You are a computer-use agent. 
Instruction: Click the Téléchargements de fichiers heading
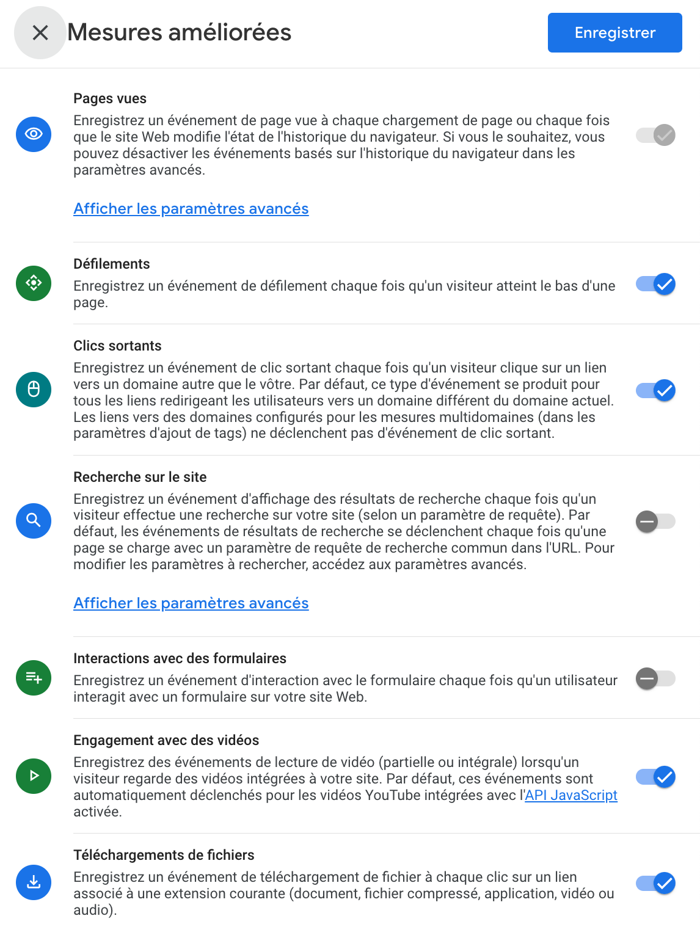(x=164, y=855)
